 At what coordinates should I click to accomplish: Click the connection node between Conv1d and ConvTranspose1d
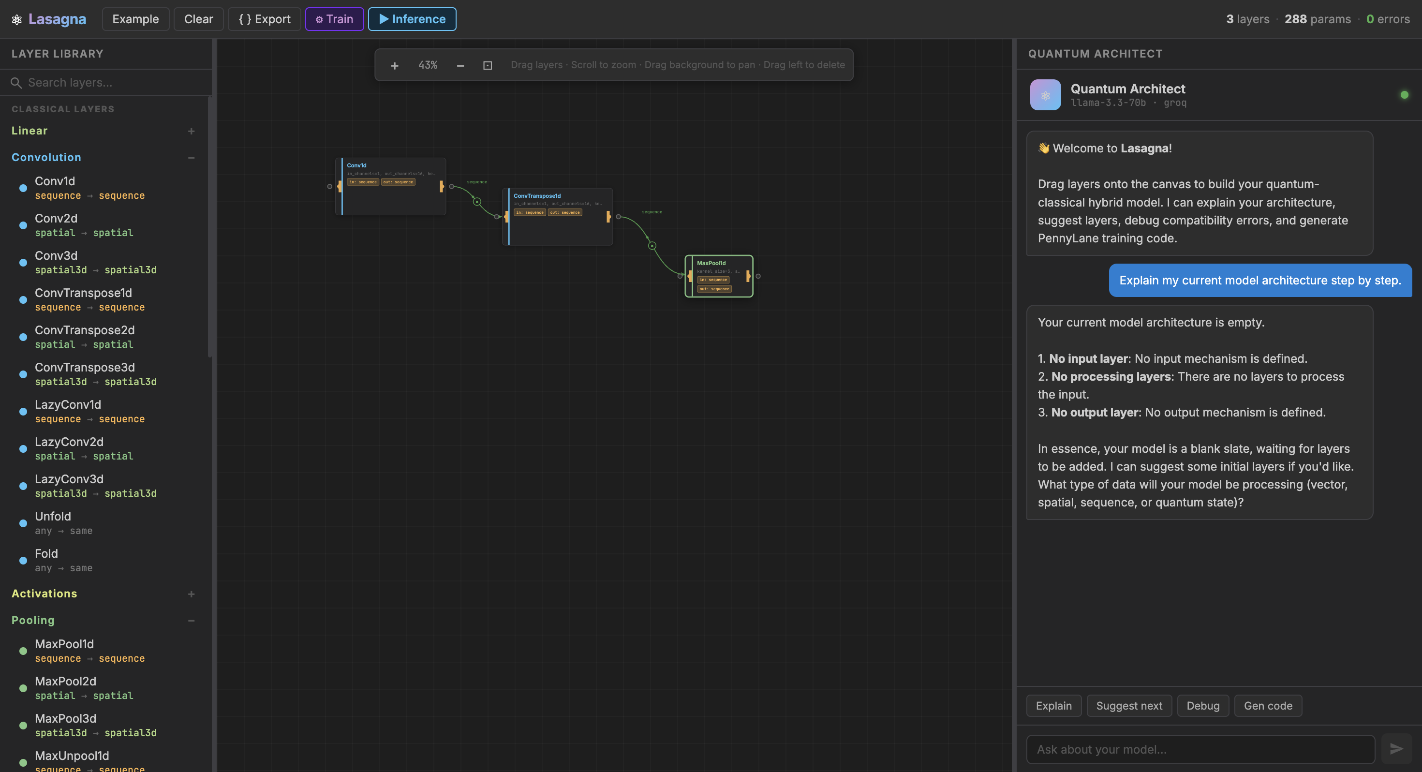coord(477,202)
